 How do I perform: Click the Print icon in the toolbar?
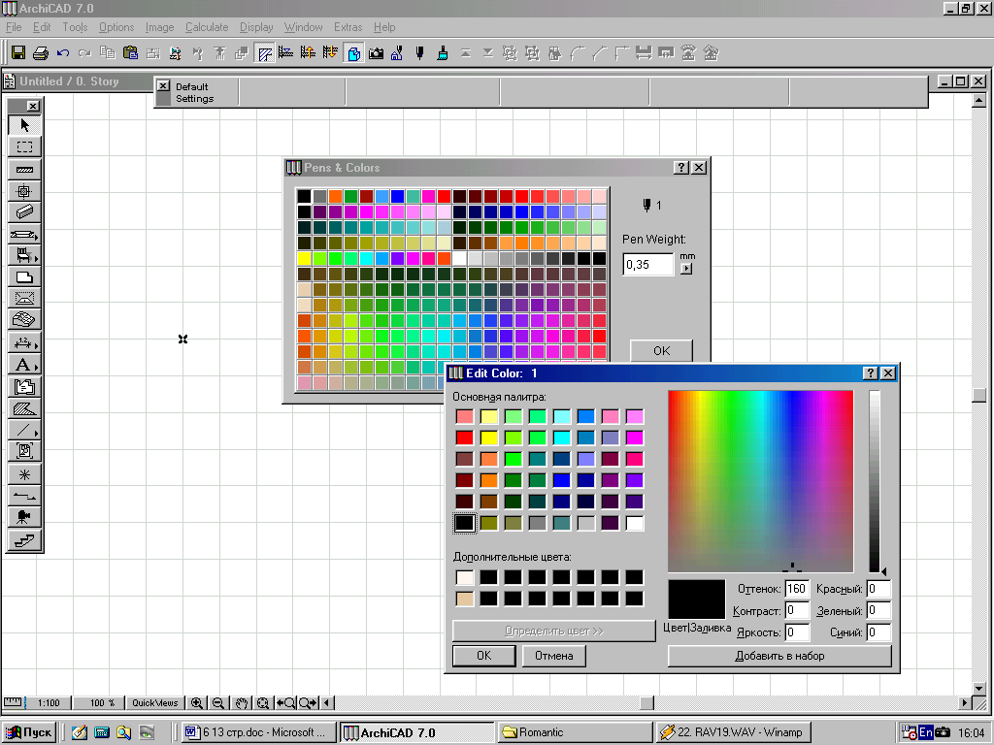[41, 53]
